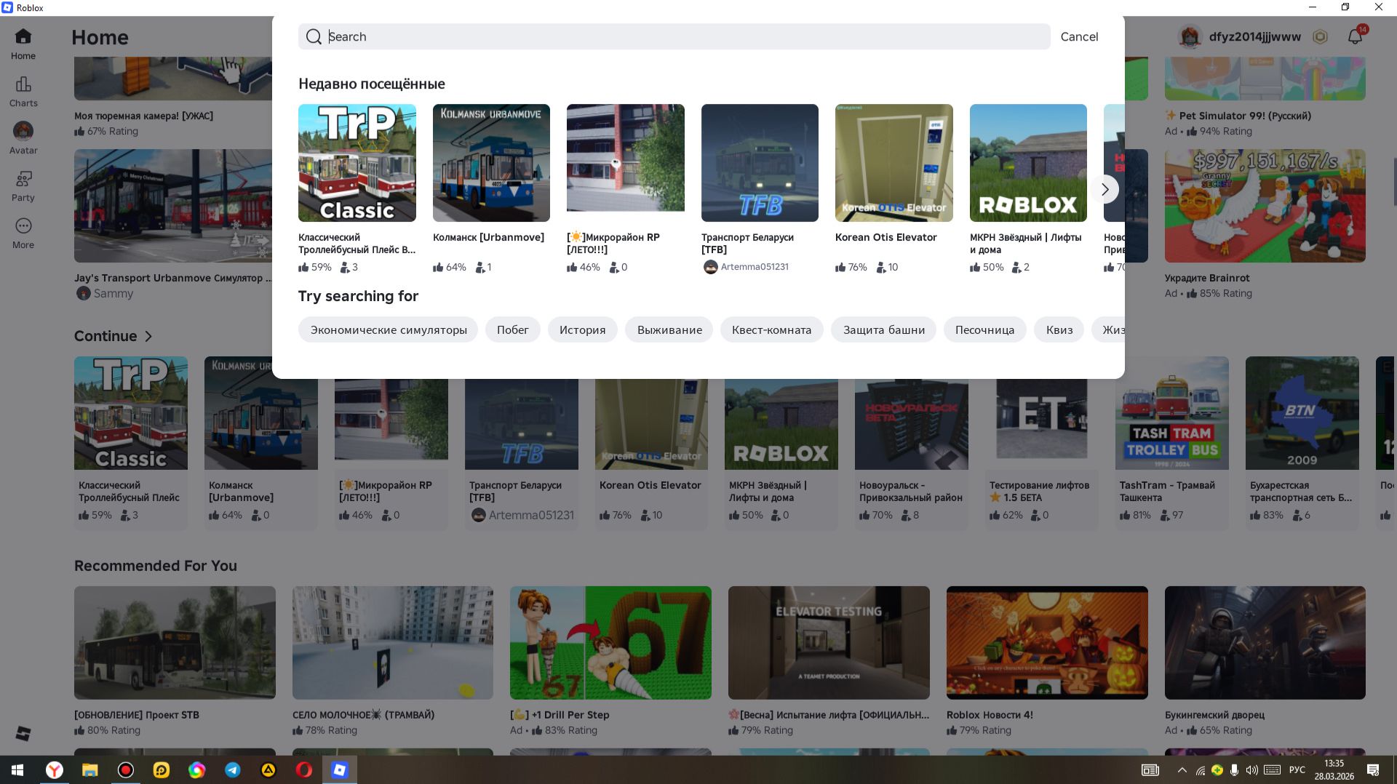The width and height of the screenshot is (1397, 784).
Task: Open Telegram from the taskbar
Action: pos(233,769)
